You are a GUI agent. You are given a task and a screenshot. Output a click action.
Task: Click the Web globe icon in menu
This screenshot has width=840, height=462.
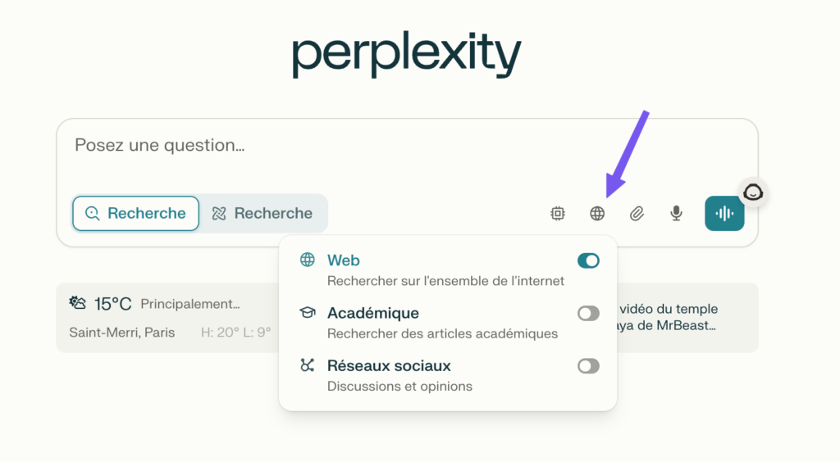coord(308,260)
